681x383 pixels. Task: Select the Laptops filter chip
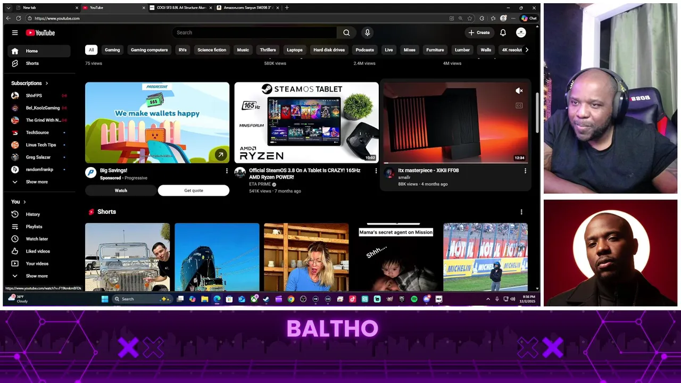(x=295, y=50)
